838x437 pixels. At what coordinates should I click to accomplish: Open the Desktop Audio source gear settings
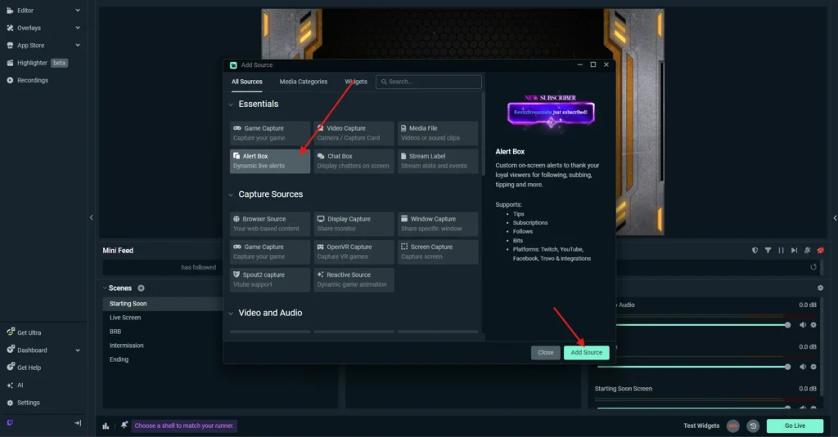813,325
